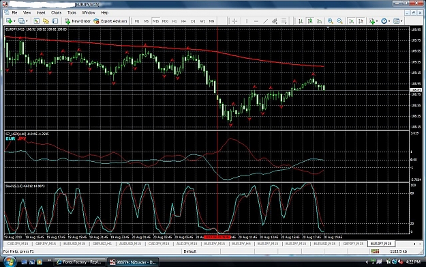Open the View menu
Screen dimensions: 426x267
27,12
